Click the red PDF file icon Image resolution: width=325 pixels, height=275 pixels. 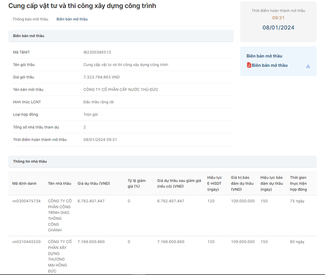pos(249,65)
